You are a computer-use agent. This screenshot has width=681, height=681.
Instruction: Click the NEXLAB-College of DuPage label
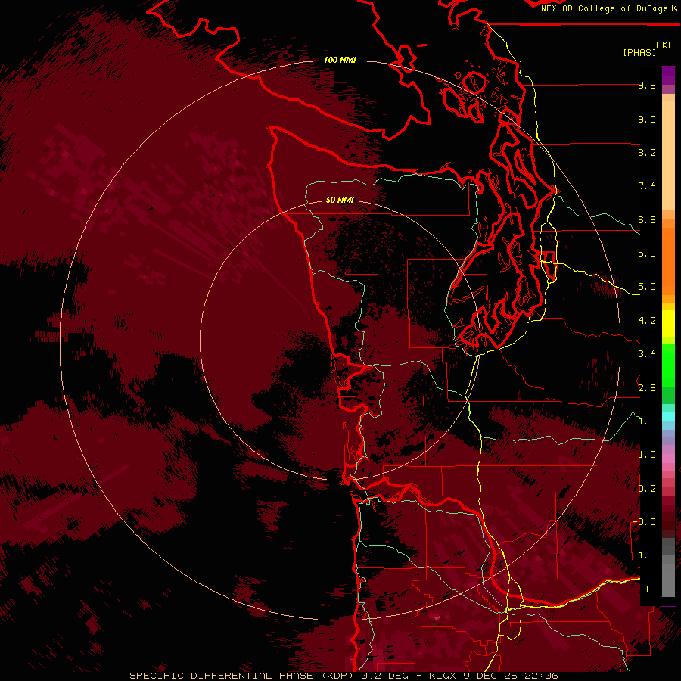604,8
